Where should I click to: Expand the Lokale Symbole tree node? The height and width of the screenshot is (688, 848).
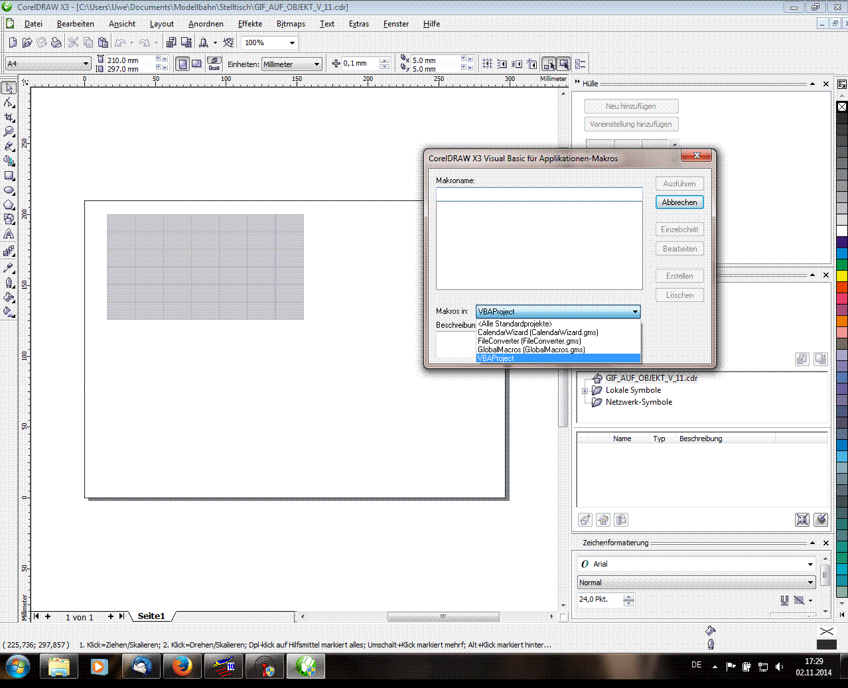(x=585, y=391)
